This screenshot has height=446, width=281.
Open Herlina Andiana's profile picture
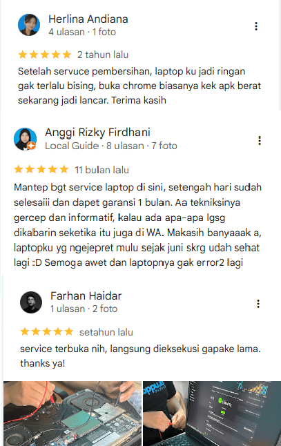click(x=29, y=25)
